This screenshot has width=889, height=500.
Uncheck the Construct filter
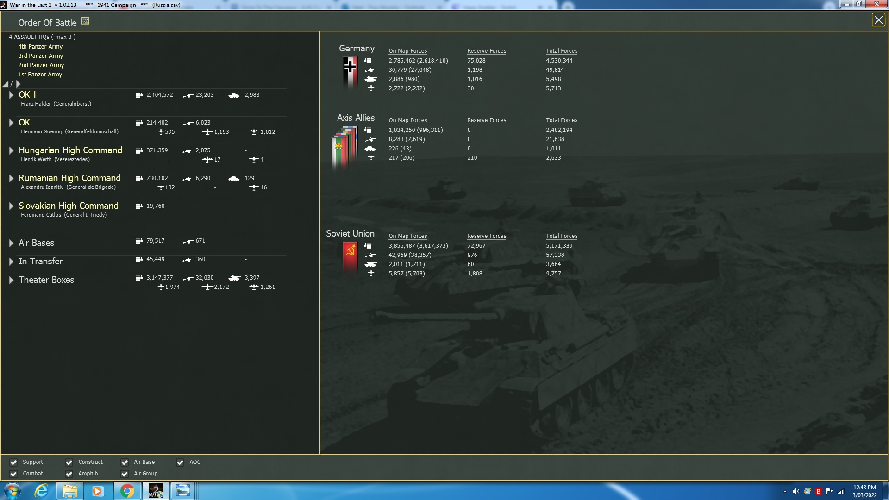click(69, 462)
